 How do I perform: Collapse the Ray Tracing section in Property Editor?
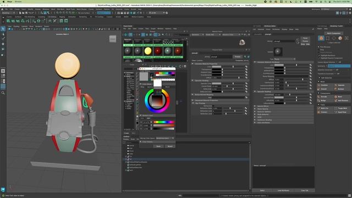[193, 103]
